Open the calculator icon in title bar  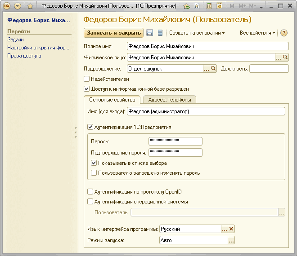(209, 6)
